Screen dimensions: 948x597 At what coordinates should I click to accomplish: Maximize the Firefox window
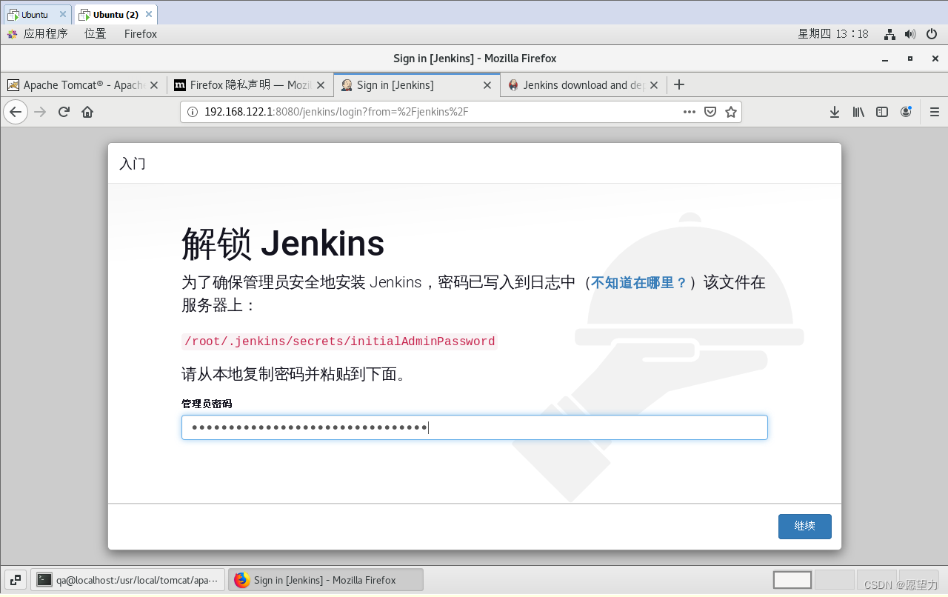pos(910,59)
